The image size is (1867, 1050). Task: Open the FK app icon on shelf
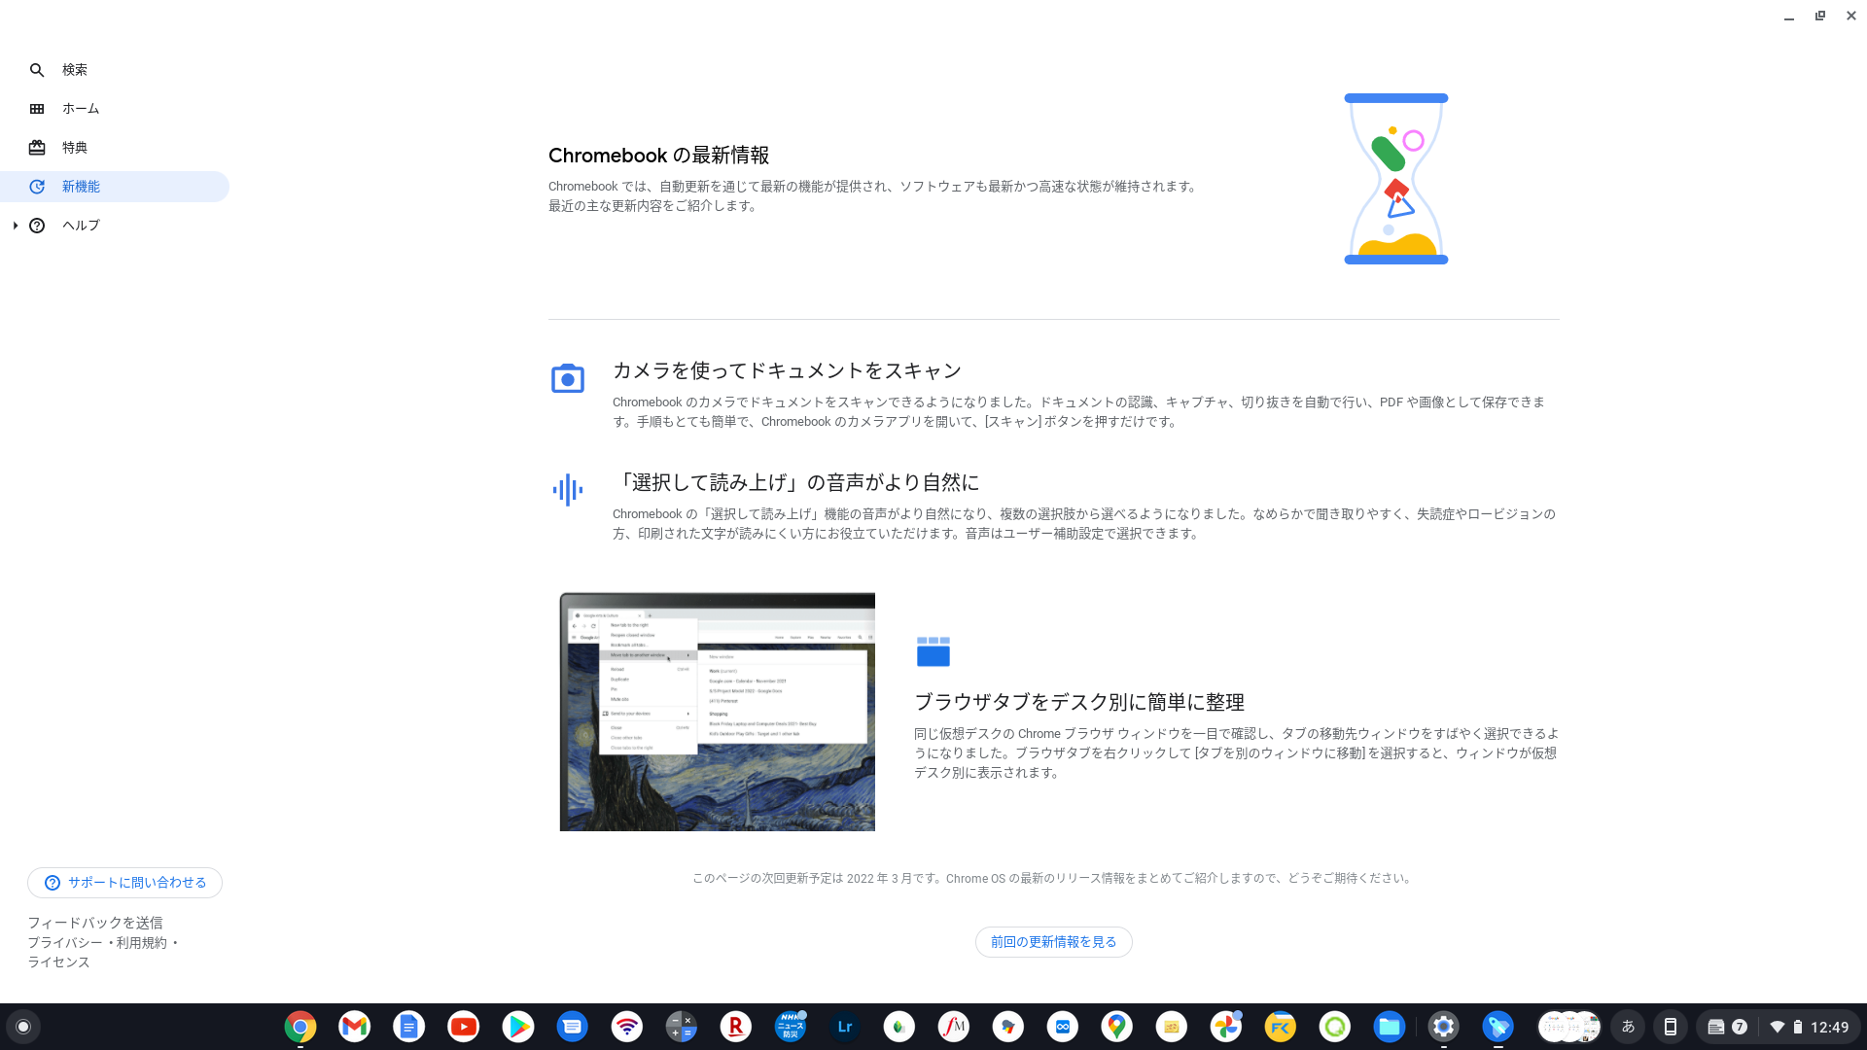[x=1281, y=1027]
